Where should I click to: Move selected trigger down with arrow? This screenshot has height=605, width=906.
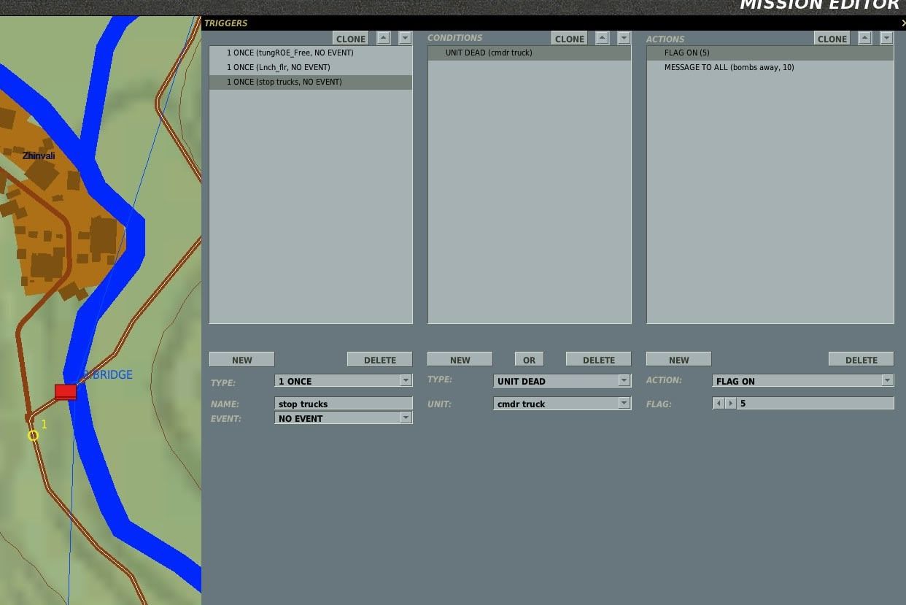pyautogui.click(x=406, y=38)
